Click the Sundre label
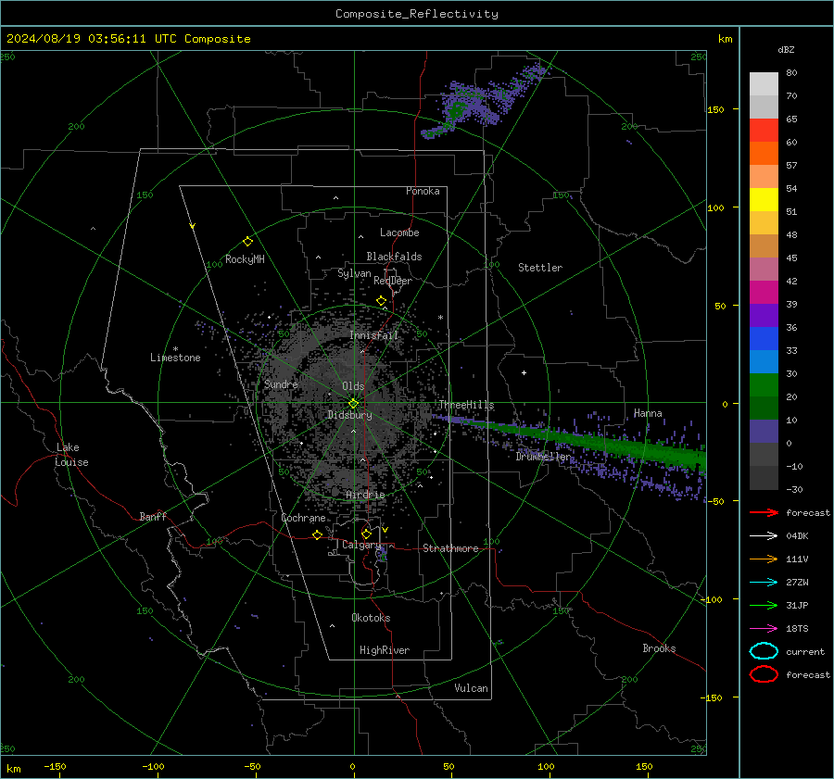 281,383
